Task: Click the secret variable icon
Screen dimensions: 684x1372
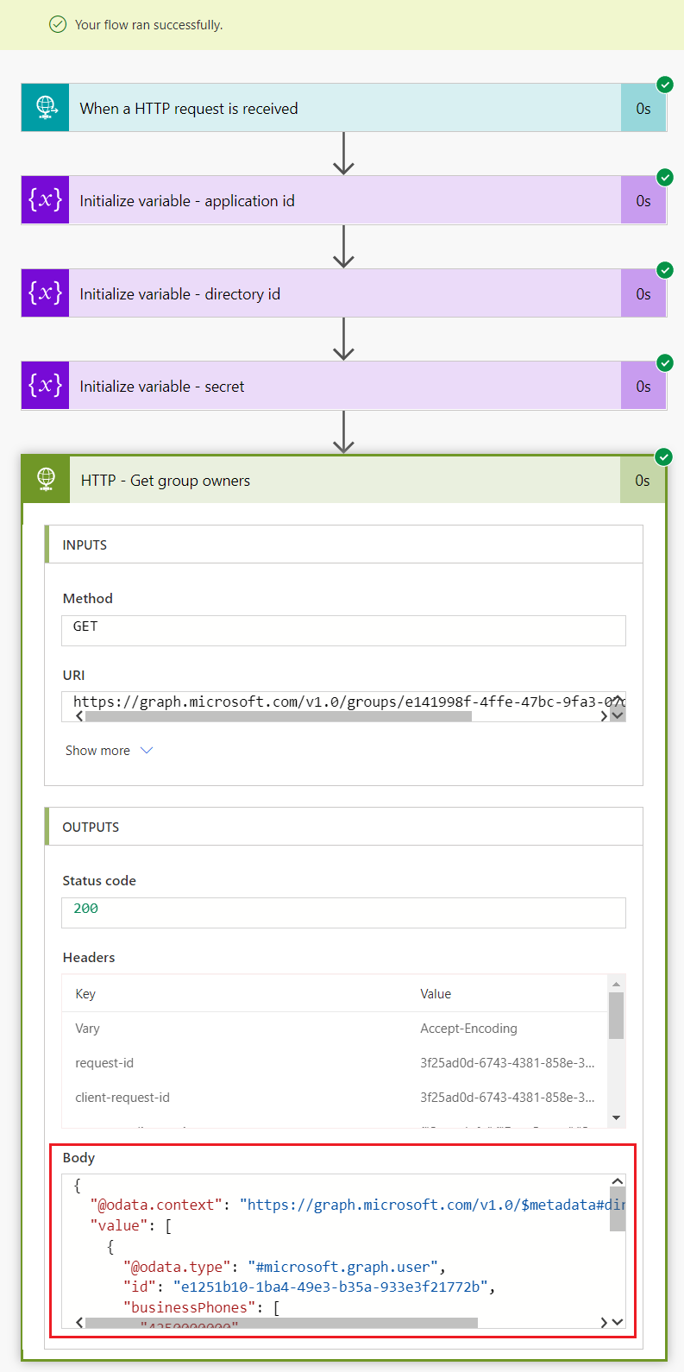Action: pos(45,386)
